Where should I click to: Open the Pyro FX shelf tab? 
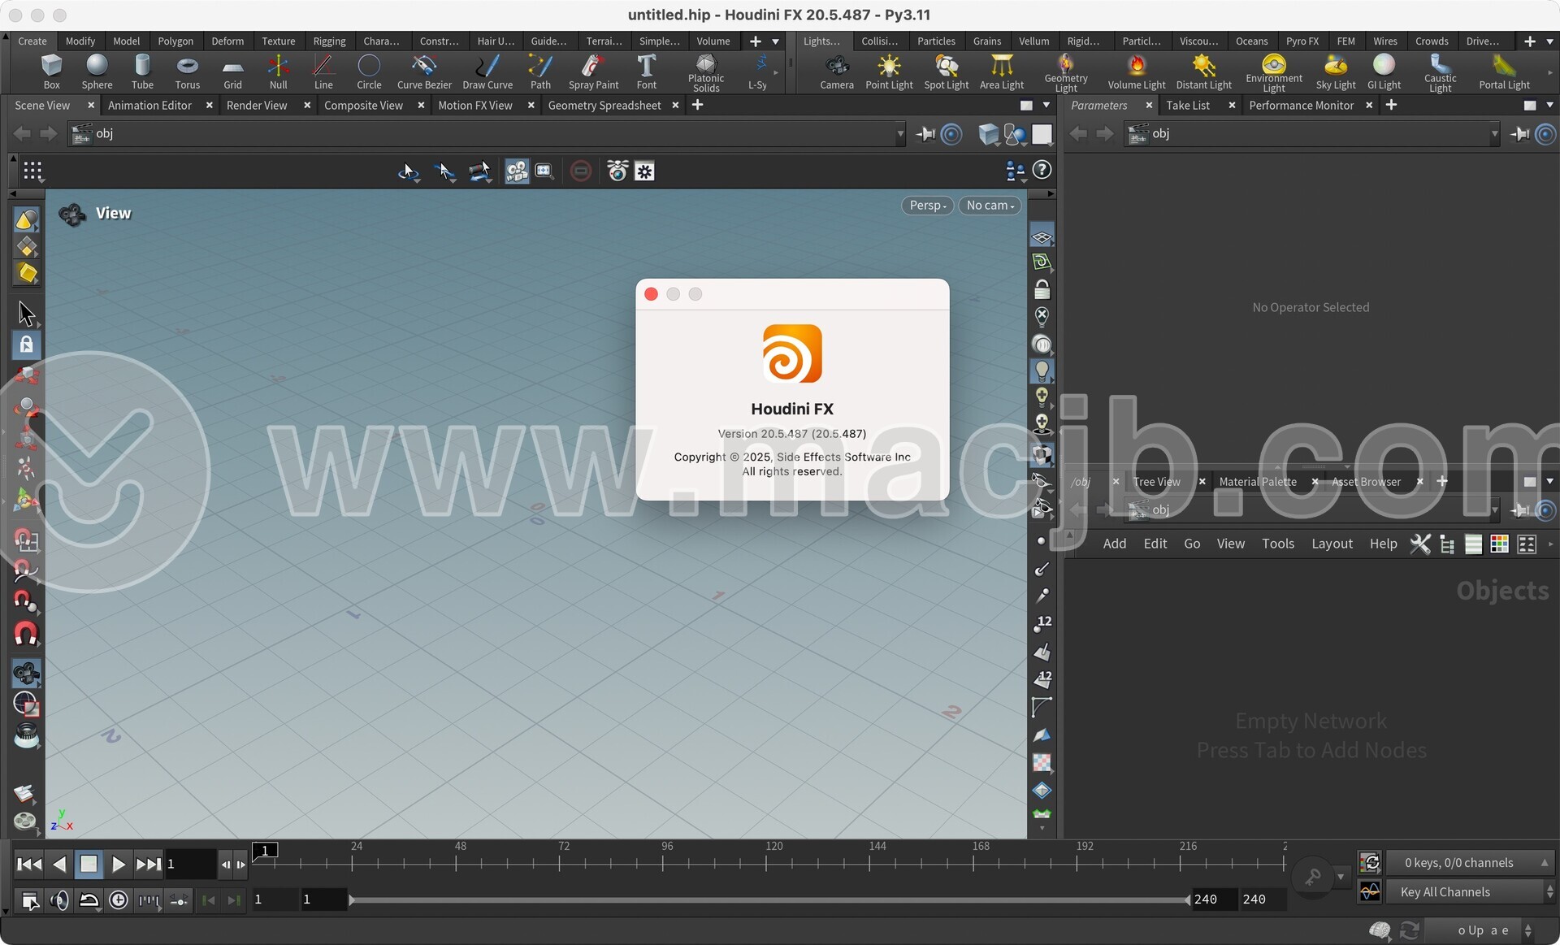click(x=1302, y=41)
